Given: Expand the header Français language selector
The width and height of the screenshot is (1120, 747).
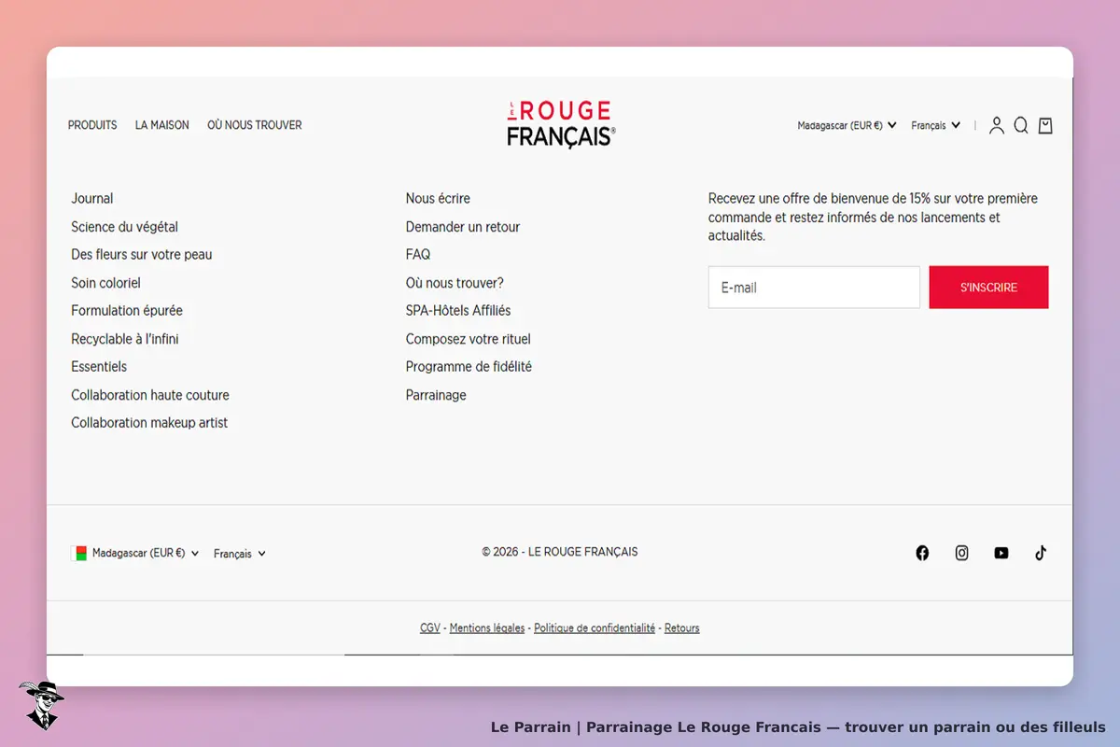Looking at the screenshot, I should click(935, 125).
